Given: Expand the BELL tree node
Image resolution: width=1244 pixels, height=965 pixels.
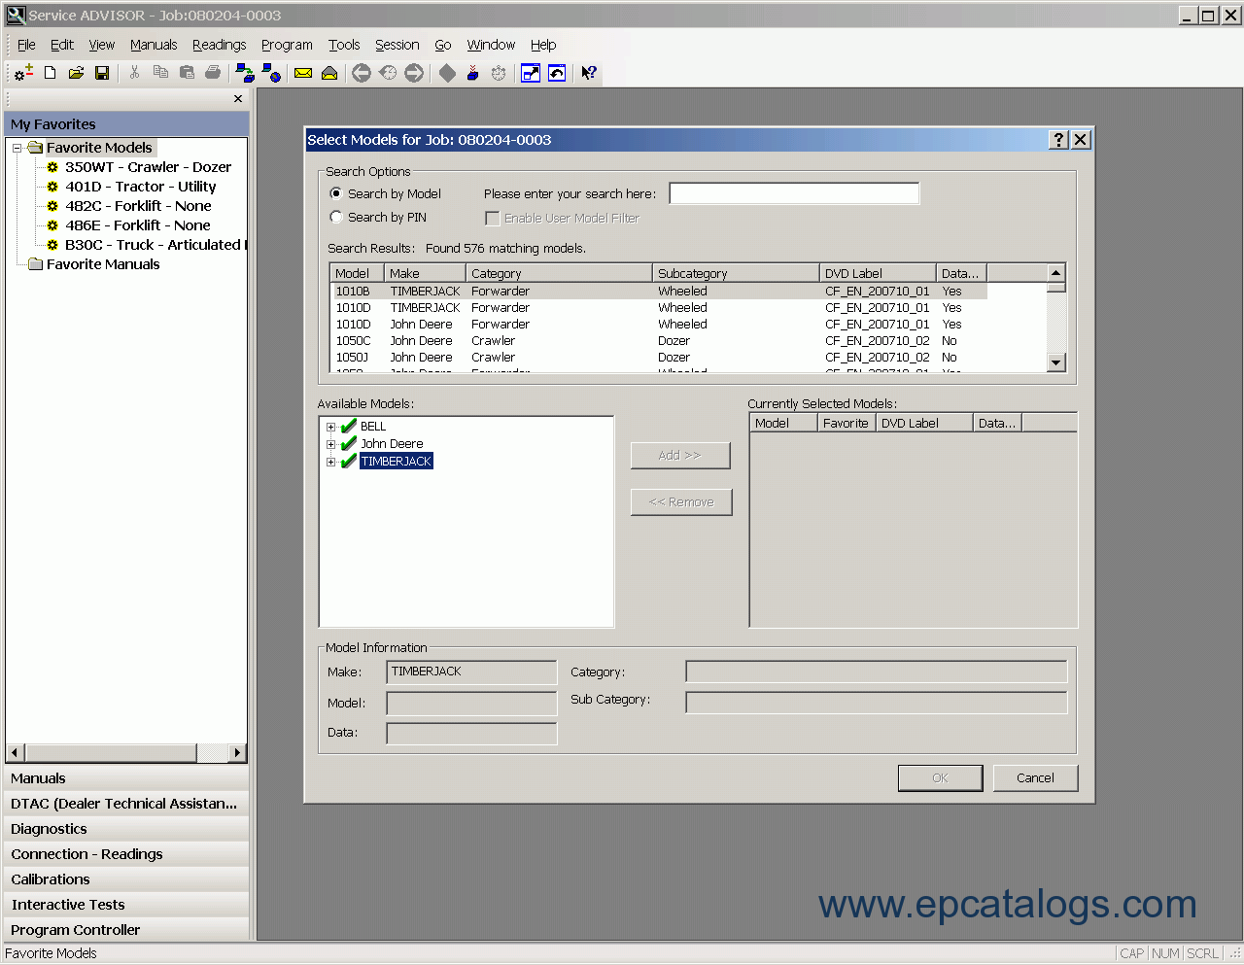Looking at the screenshot, I should 330,427.
